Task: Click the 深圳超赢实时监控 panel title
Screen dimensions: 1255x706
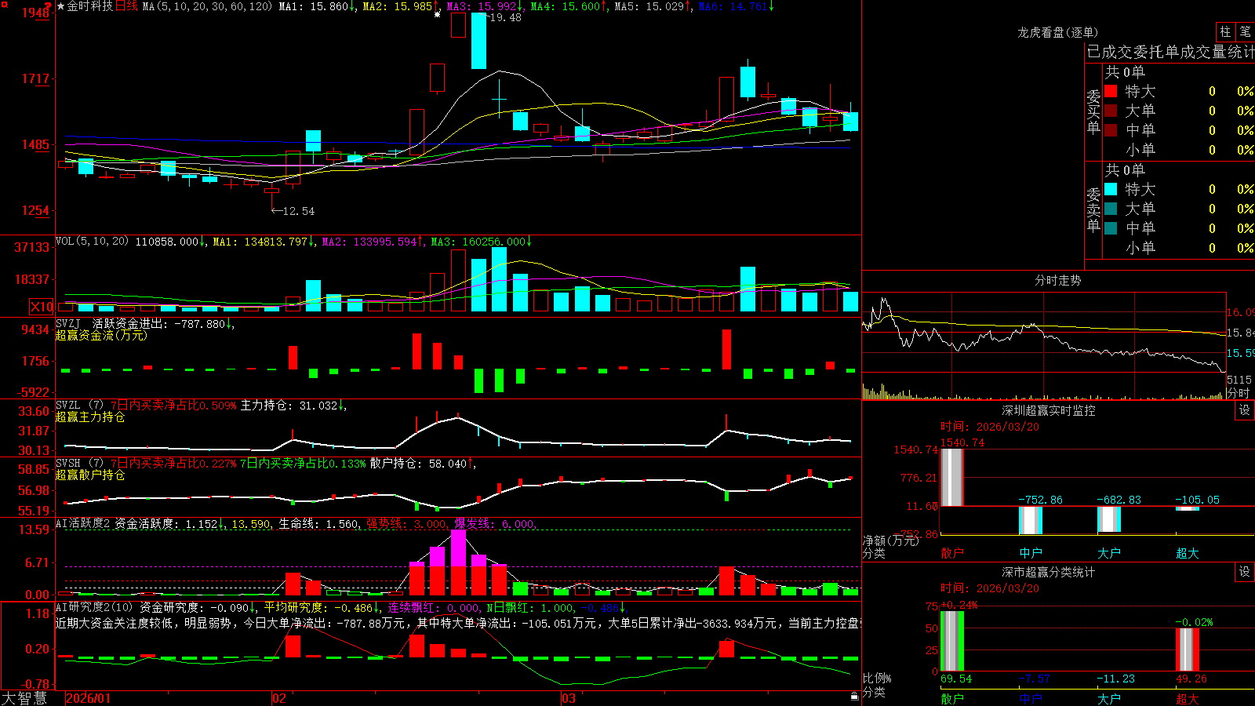Action: (x=1048, y=410)
